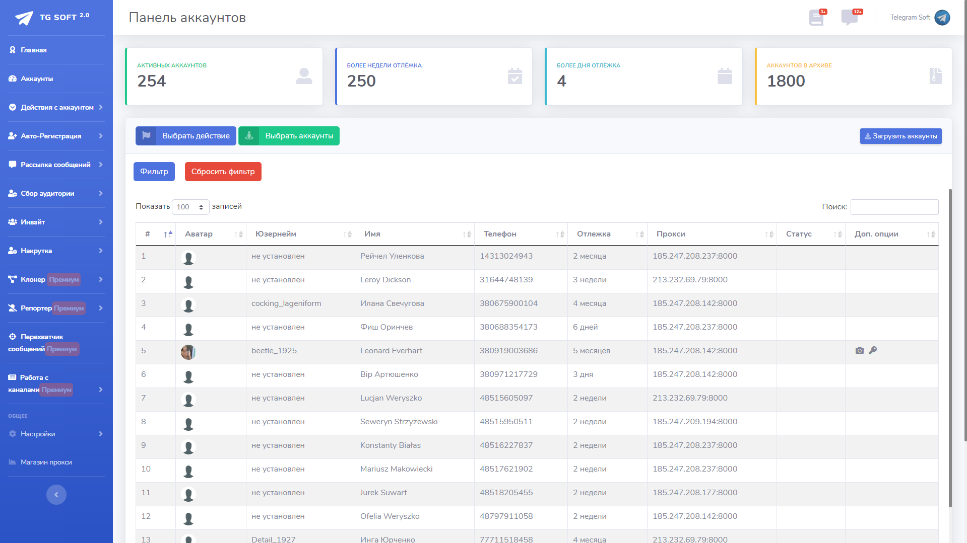Image resolution: width=967 pixels, height=543 pixels.
Task: Click the camera icon in row 5
Action: click(x=859, y=351)
